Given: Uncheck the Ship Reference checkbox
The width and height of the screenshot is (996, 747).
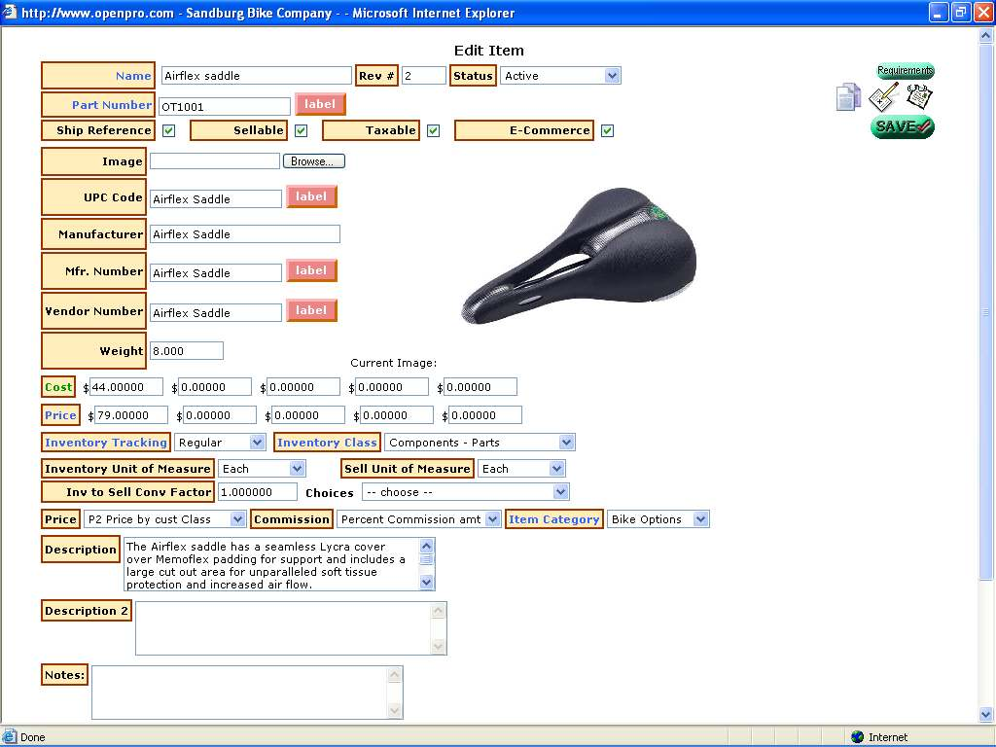Looking at the screenshot, I should (x=169, y=130).
